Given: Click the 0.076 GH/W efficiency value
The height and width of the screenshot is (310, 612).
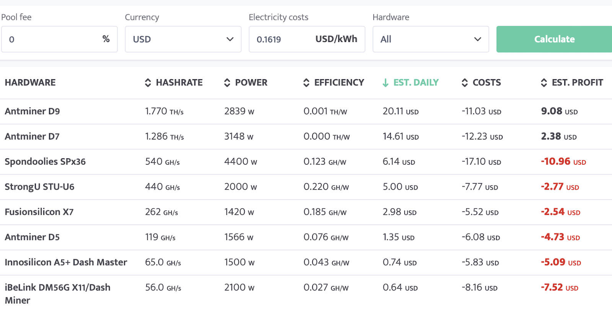Looking at the screenshot, I should click(x=326, y=237).
